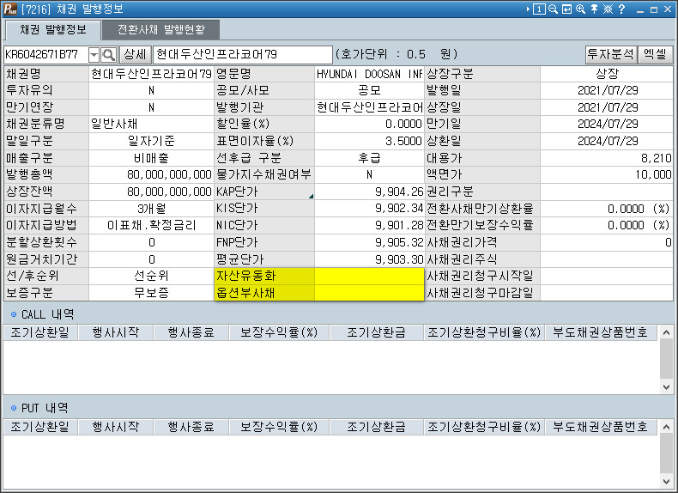678x493 pixels.
Task: Click the 매출구분 value 비매출
Action: point(151,158)
